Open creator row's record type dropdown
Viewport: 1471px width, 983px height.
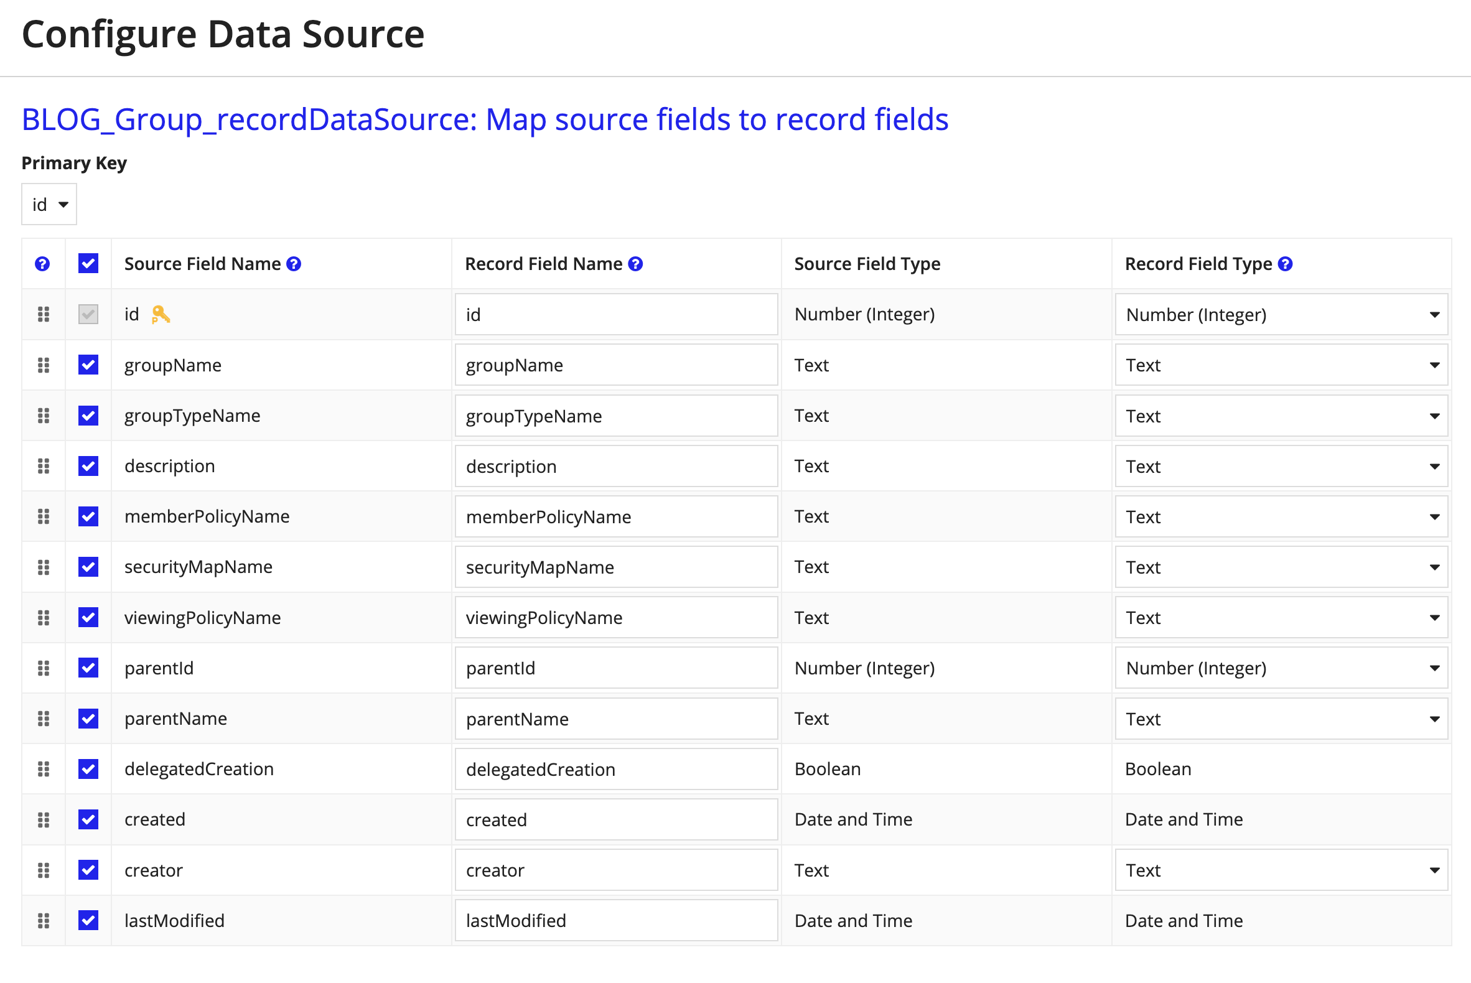tap(1281, 870)
